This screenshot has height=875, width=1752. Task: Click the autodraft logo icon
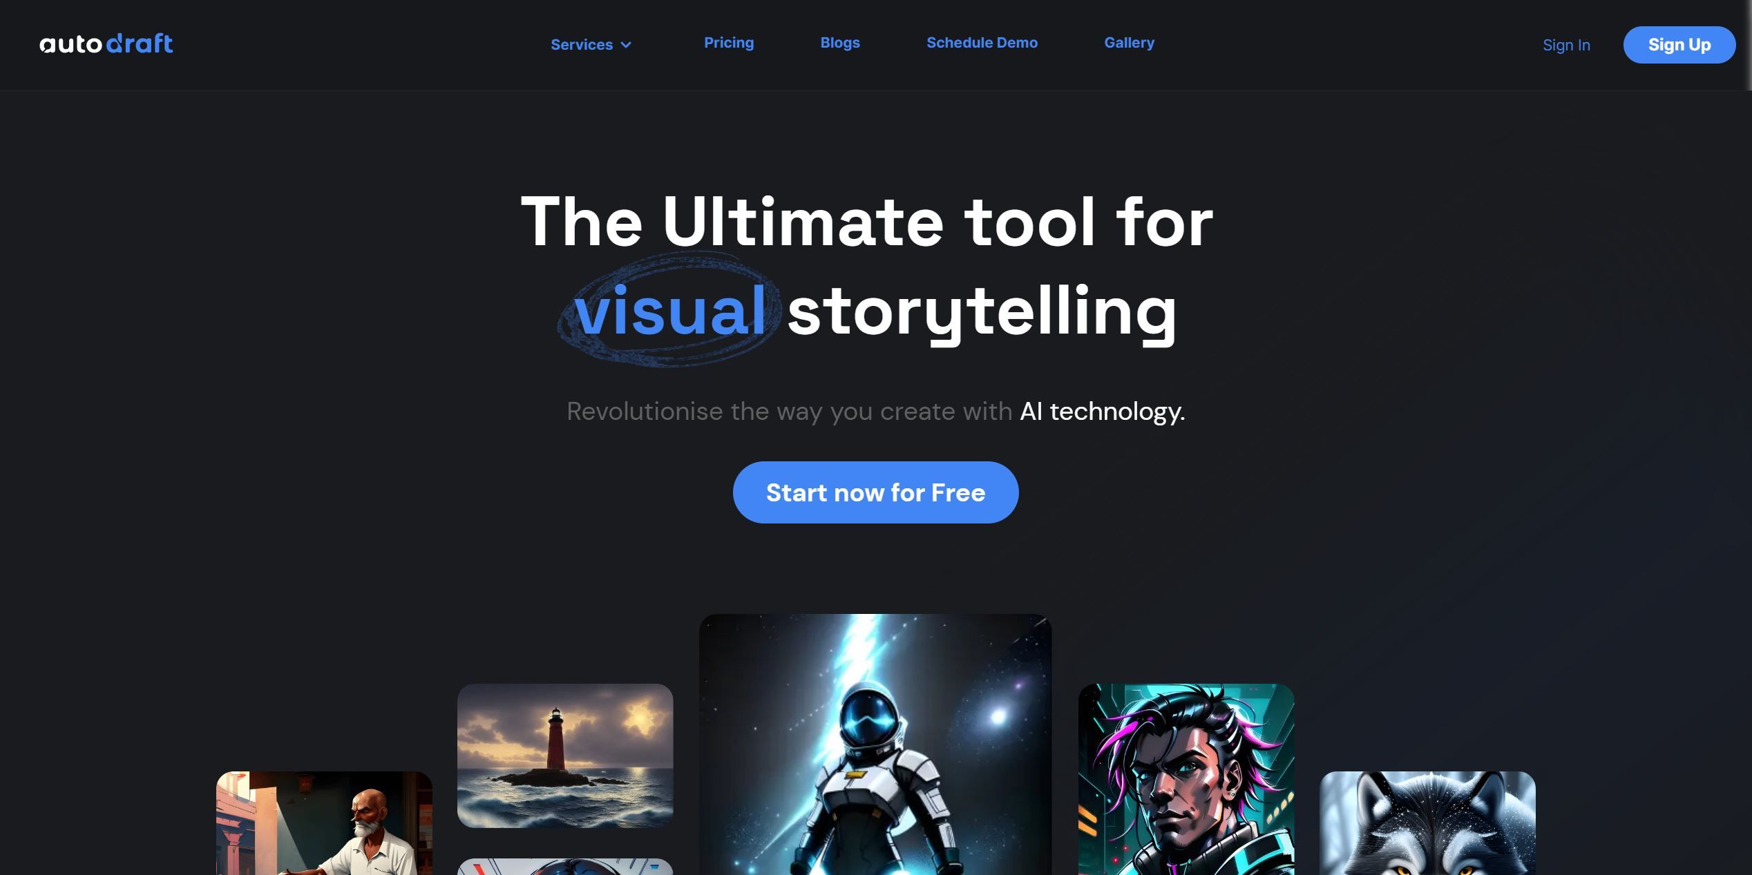(105, 45)
